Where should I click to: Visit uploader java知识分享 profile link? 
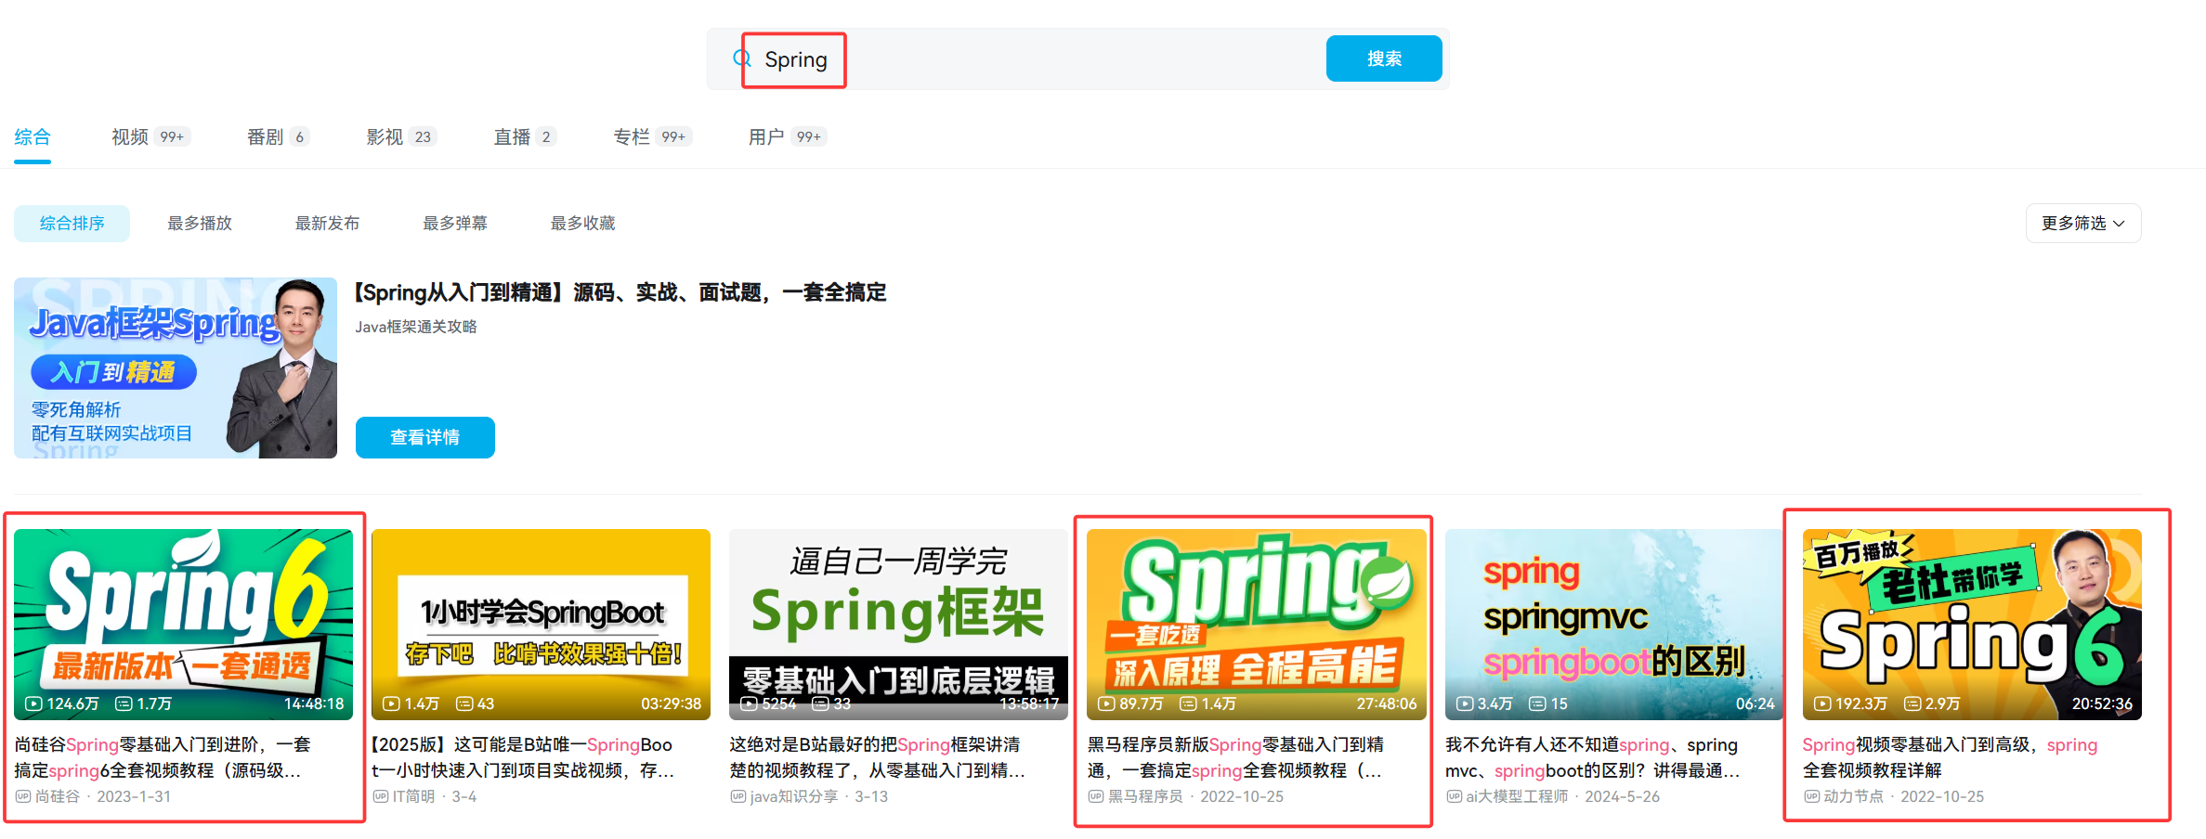coord(794,796)
